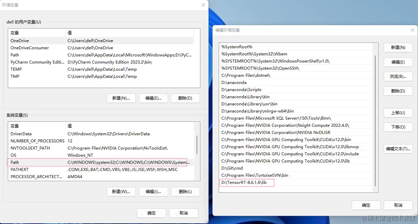Select the OS system variable row

pos(101,155)
